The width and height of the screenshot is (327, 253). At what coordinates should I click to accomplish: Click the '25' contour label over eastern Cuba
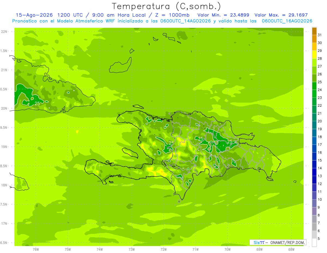[x=37, y=104]
